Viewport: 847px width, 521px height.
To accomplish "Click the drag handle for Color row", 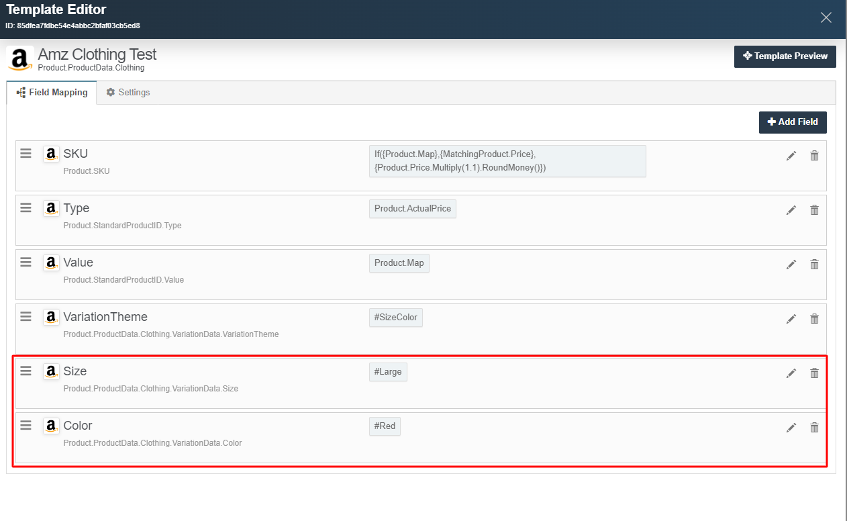I will [26, 426].
